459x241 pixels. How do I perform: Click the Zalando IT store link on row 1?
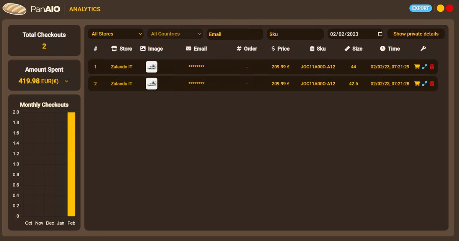121,67
